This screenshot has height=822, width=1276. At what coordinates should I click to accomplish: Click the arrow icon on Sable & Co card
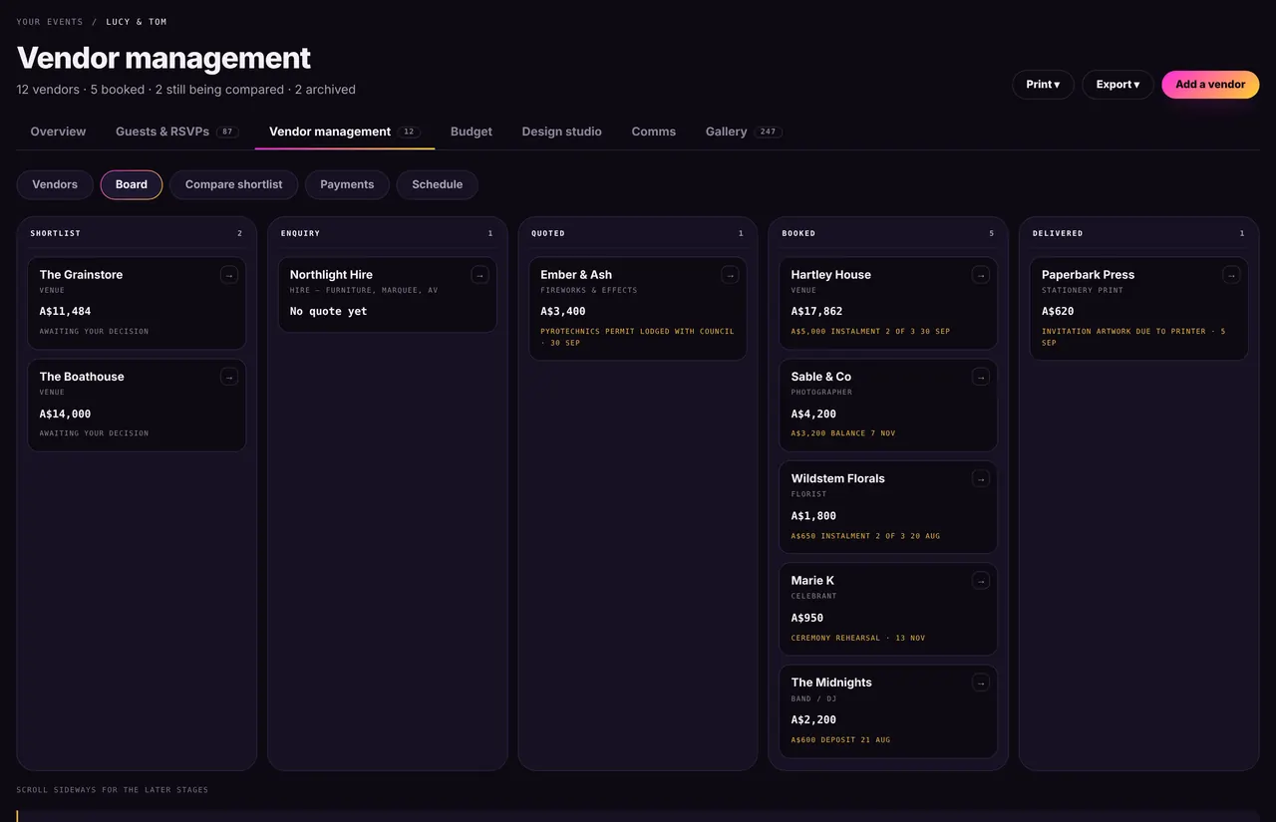pos(981,377)
